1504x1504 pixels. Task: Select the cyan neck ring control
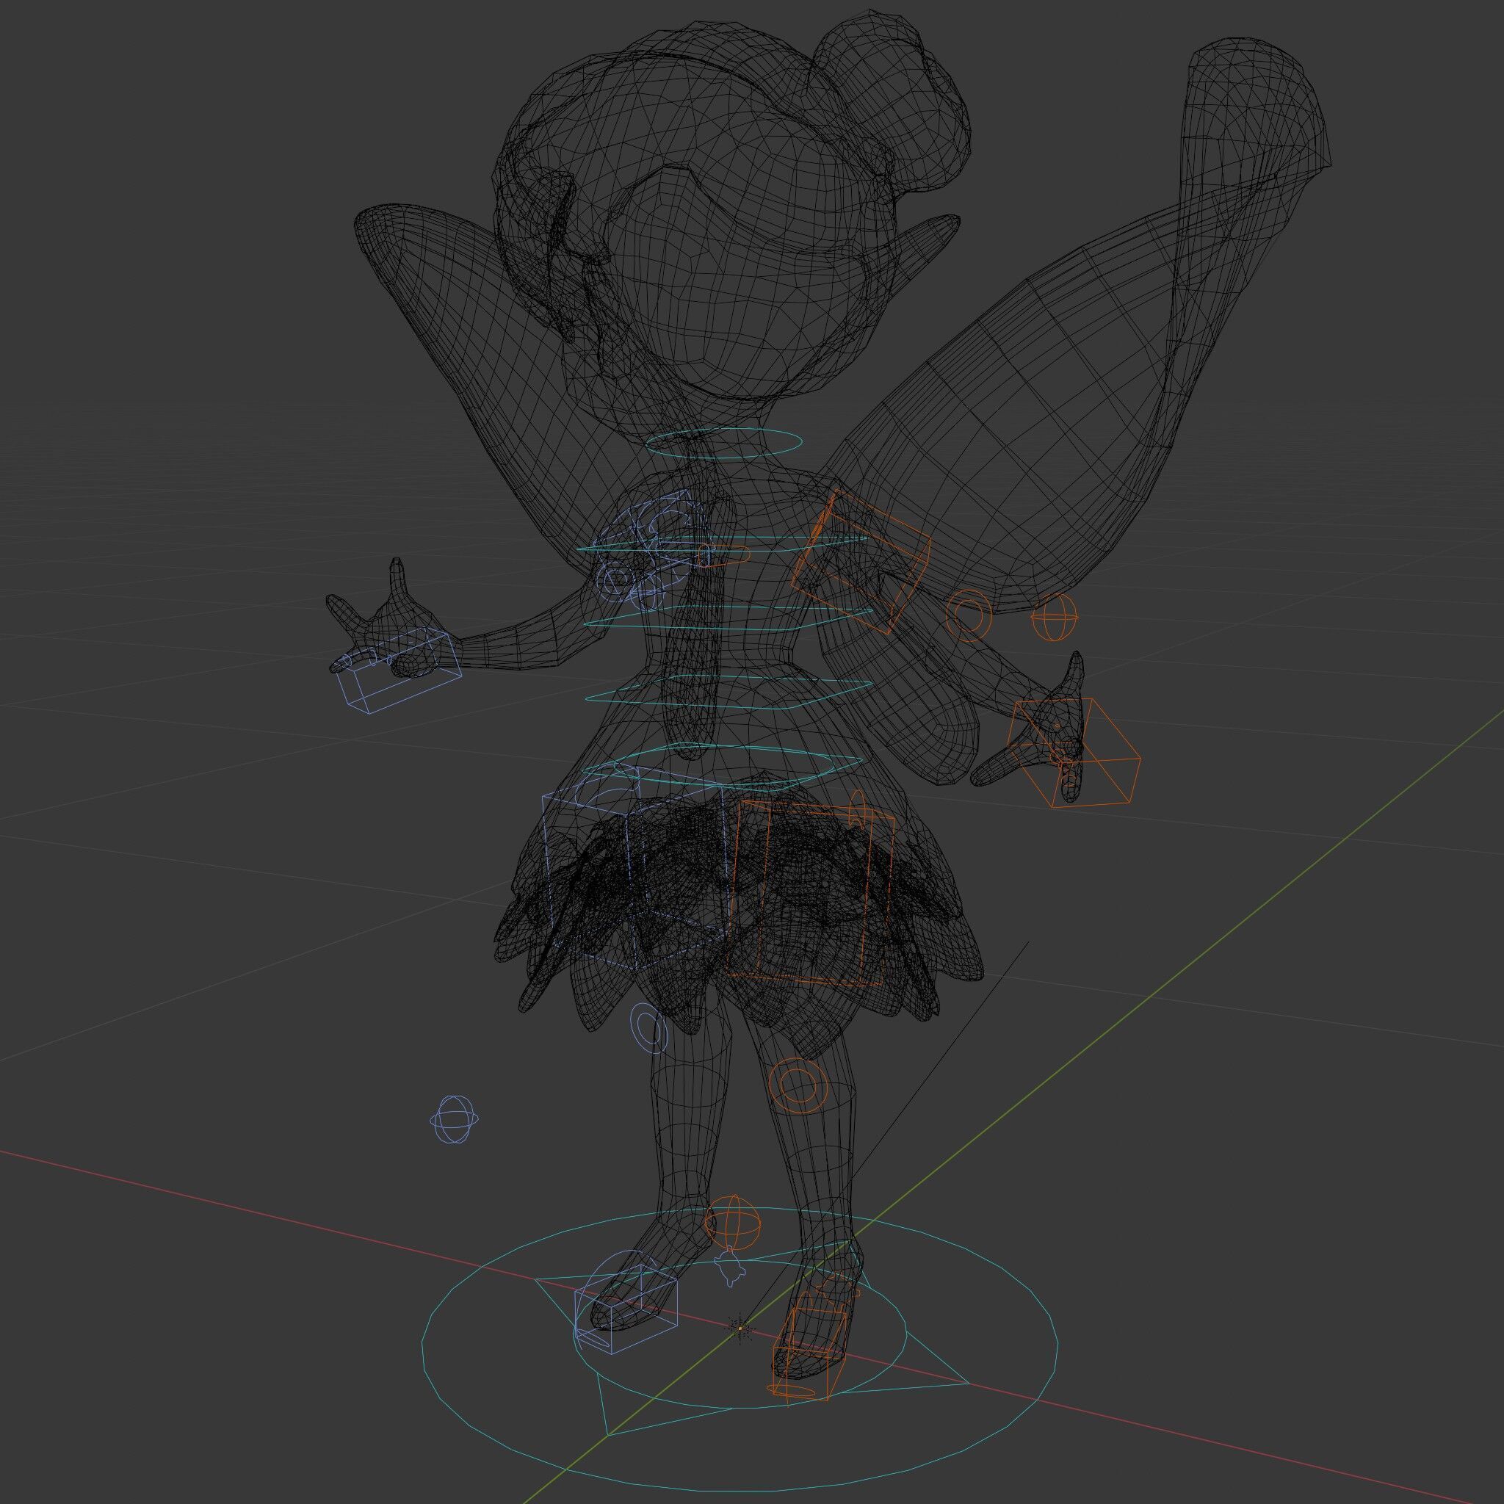tap(724, 443)
